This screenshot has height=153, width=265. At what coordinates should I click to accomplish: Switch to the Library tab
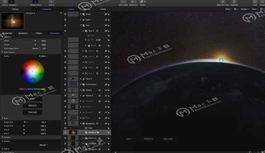pyautogui.click(x=15, y=9)
